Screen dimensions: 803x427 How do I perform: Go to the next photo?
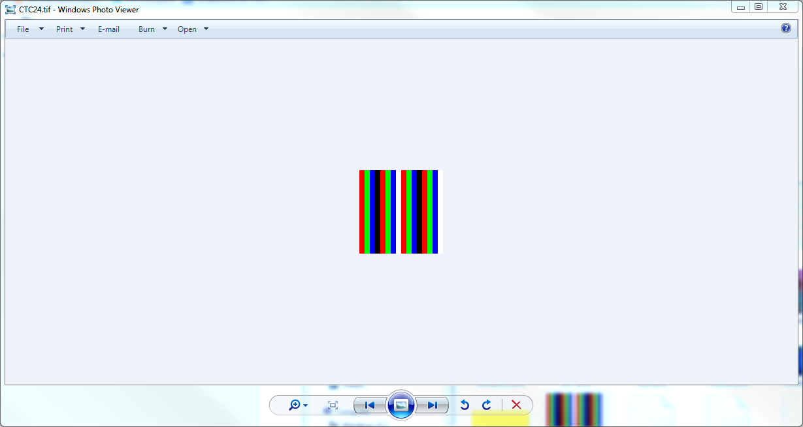click(x=432, y=405)
